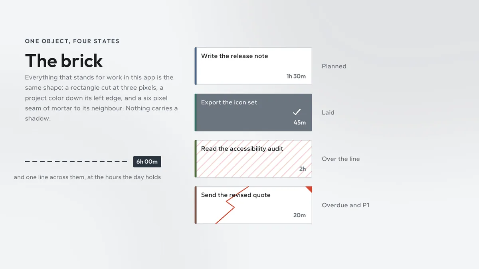The image size is (479, 269).
Task: Click the teal left edge of the Laid brick
Action: click(x=196, y=112)
